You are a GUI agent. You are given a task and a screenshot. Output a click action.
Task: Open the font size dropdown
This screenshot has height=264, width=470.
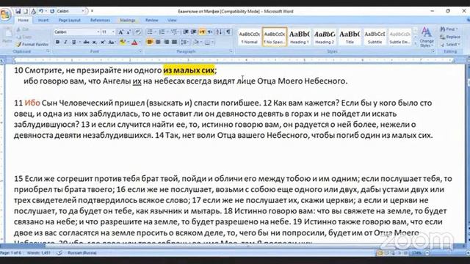pyautogui.click(x=113, y=32)
